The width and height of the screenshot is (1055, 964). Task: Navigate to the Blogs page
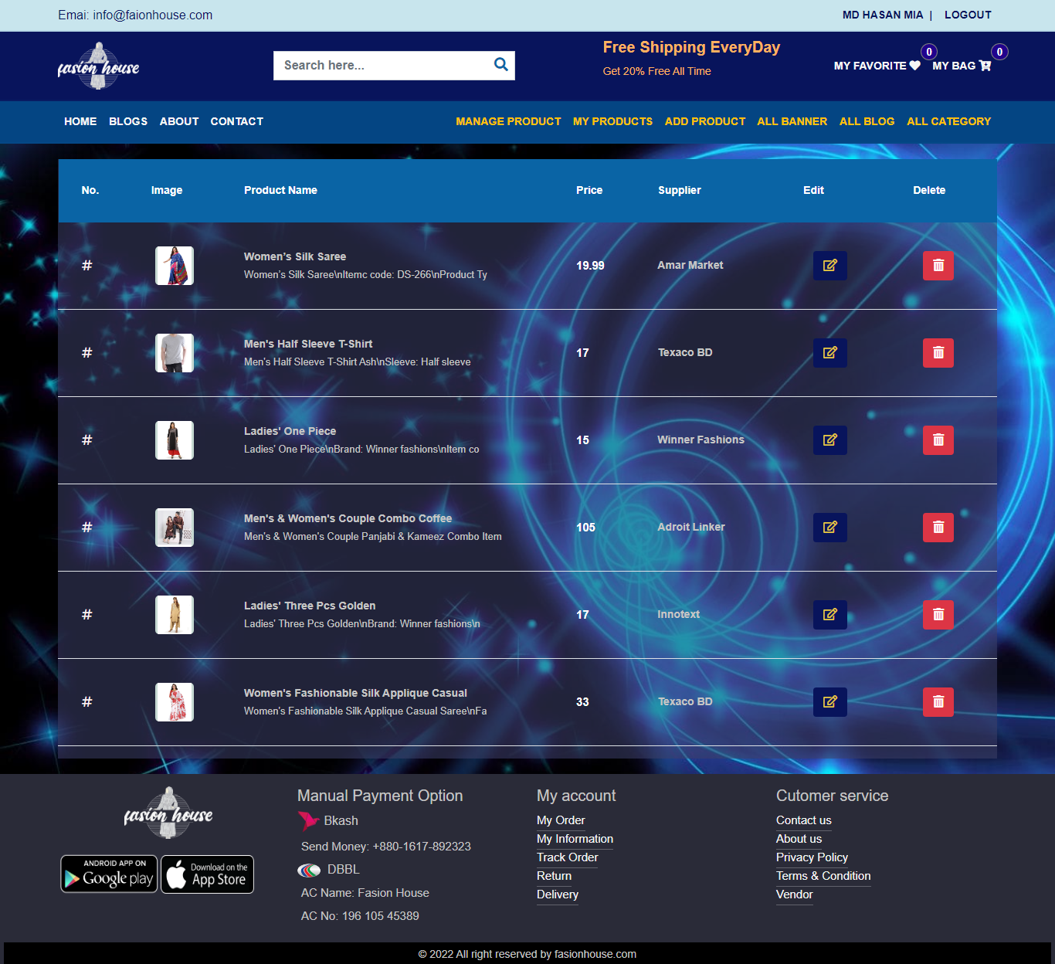point(128,121)
